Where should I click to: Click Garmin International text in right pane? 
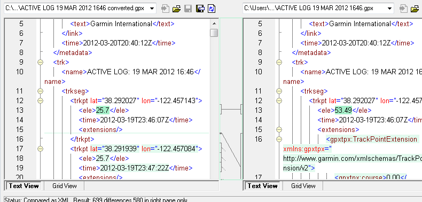360,24
